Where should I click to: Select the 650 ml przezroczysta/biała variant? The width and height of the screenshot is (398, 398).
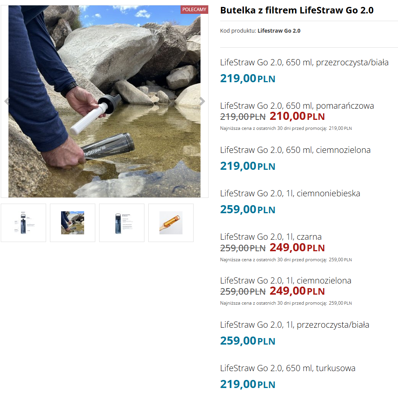tap(304, 62)
